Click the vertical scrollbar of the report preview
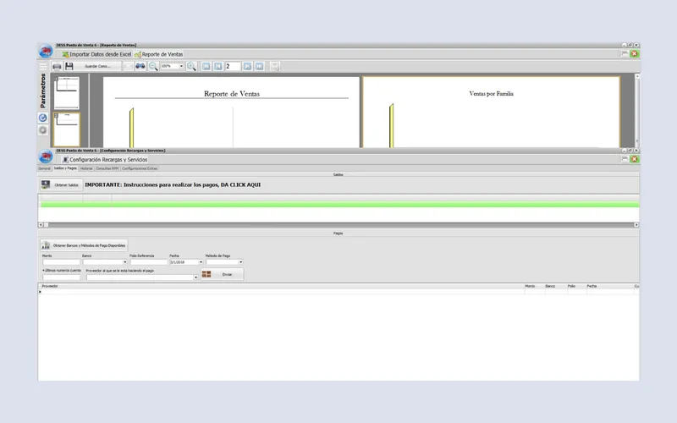This screenshot has height=423, width=677. (x=637, y=110)
